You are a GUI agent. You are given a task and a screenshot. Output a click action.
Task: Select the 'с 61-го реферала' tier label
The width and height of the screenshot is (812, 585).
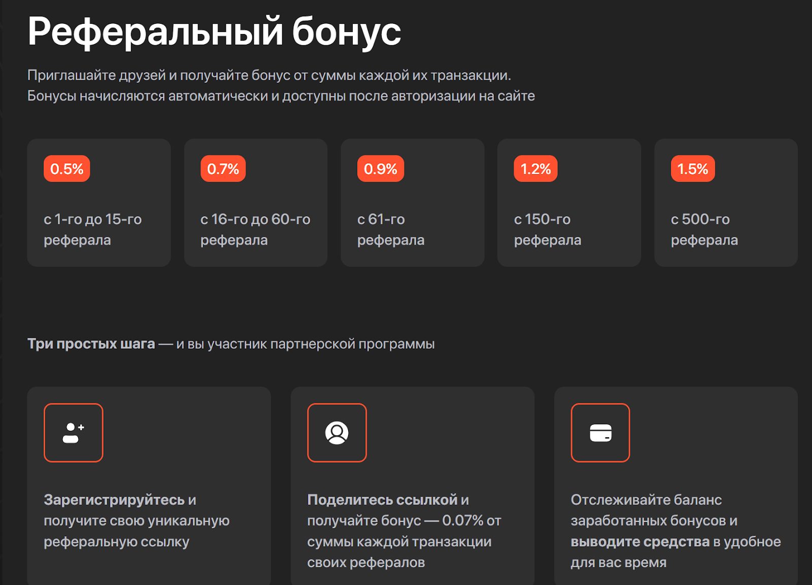(x=390, y=229)
